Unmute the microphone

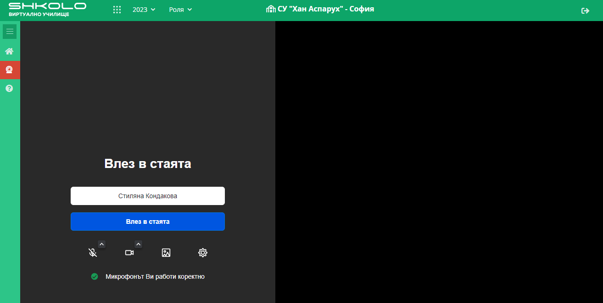coord(93,253)
